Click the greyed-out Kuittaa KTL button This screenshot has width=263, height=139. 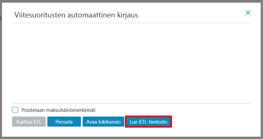pos(29,122)
